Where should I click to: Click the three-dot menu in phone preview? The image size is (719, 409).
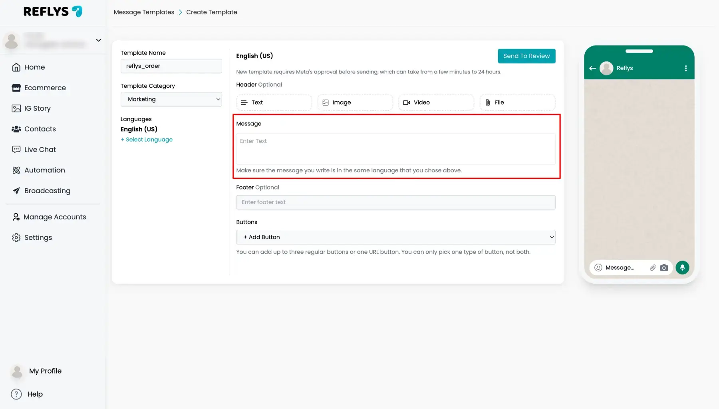pyautogui.click(x=686, y=68)
